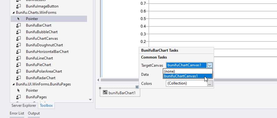Click the BunifuBarChart Tasks header
This screenshot has height=118, width=277.
[160, 50]
